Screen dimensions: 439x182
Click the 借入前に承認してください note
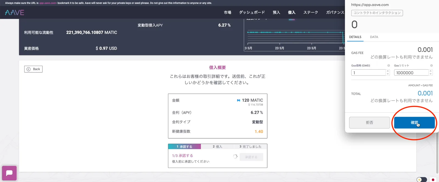[191, 162]
